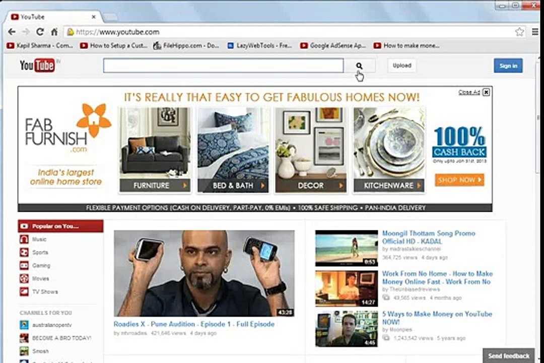Screen dimensions: 544x363
Task: Open Kapil Sharma bookmark
Action: click(x=40, y=45)
